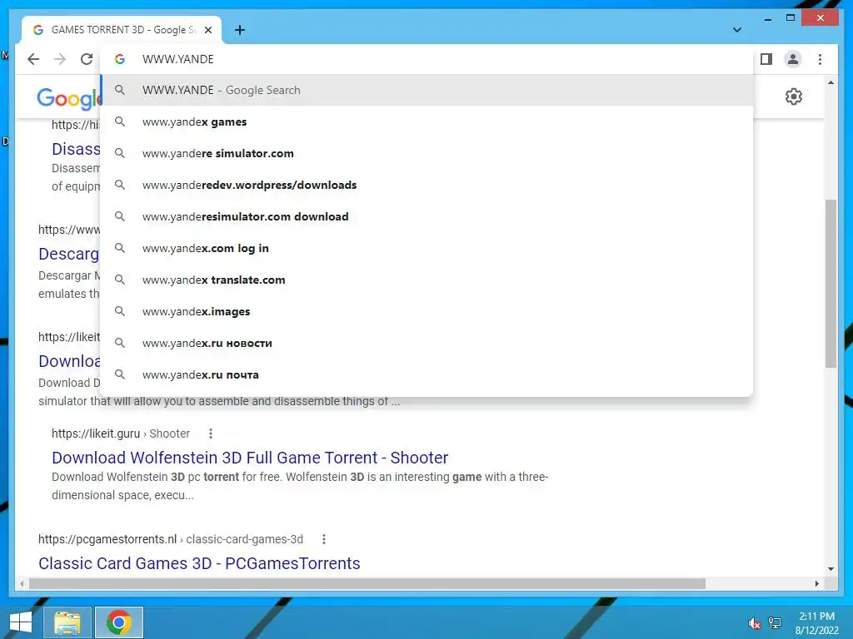Close the GAMES TORRENT 3D tab
This screenshot has height=639, width=853.
coord(207,30)
